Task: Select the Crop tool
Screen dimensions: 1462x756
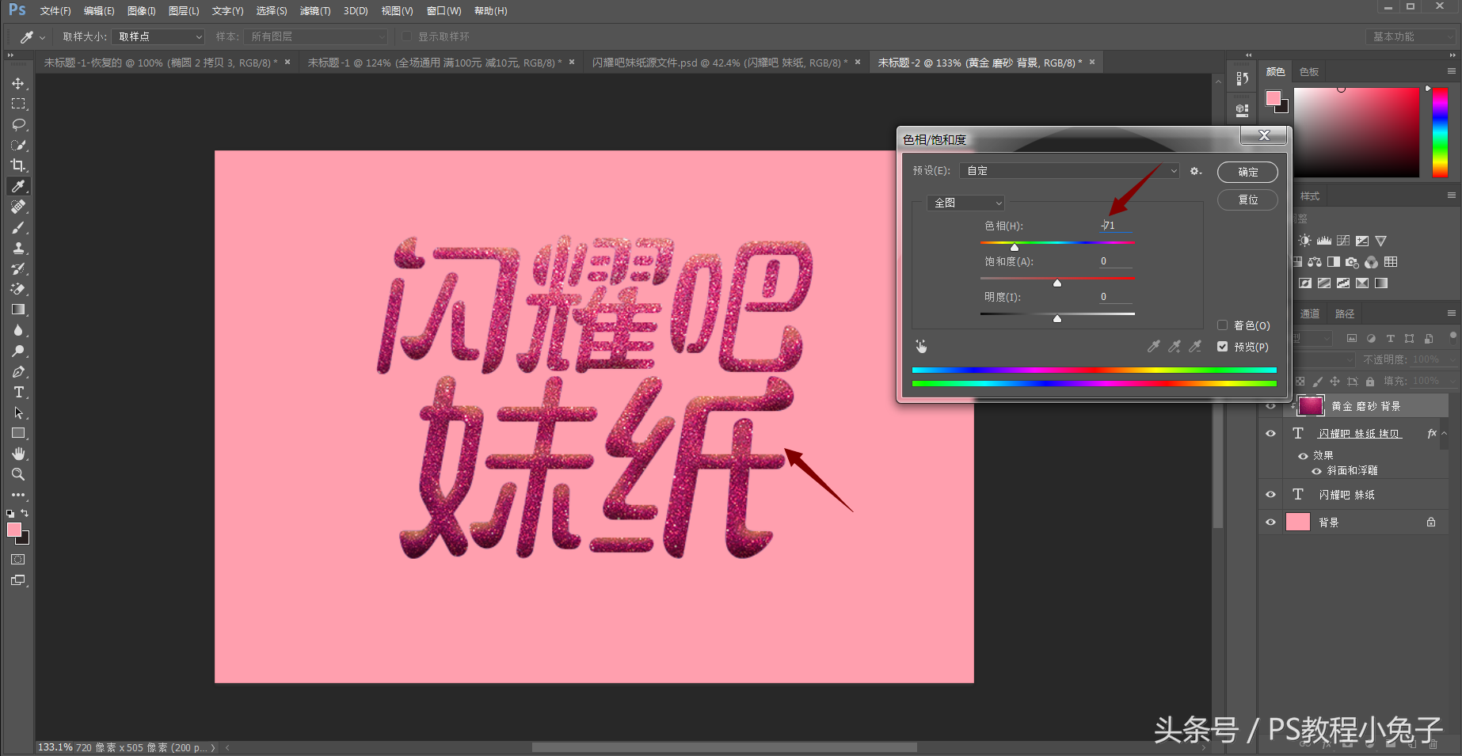Action: [18, 165]
